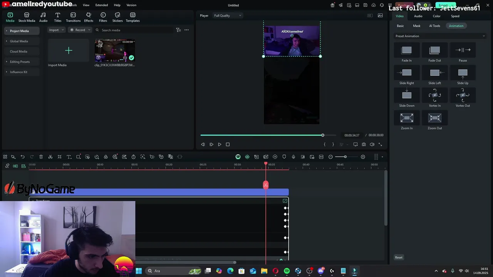This screenshot has width=493, height=277.
Task: Toggle the green AI face icon in timeline toolbar
Action: tap(238, 157)
